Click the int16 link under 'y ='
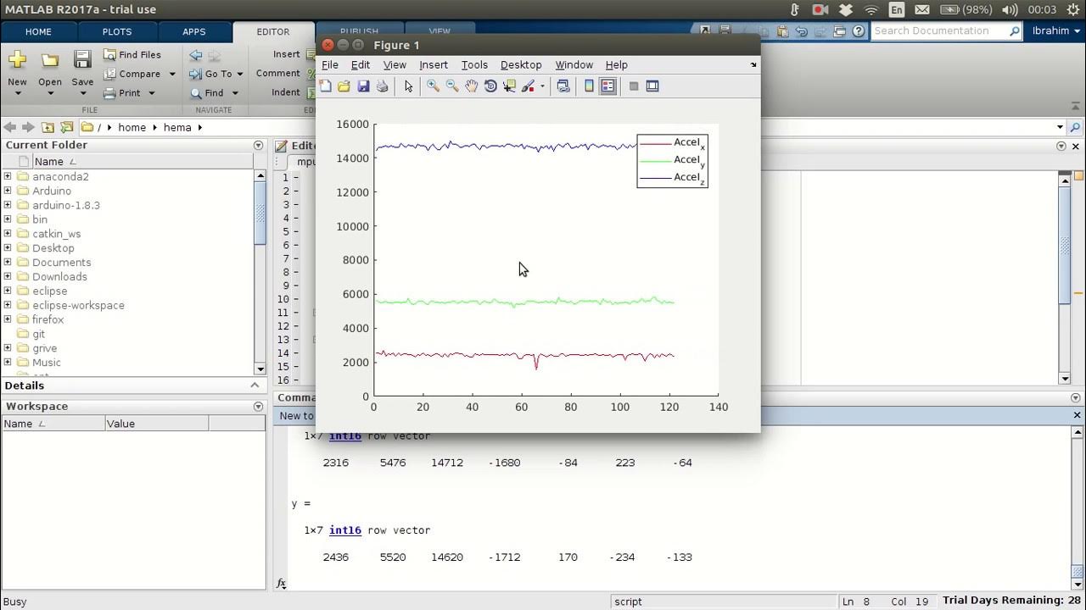 (x=345, y=530)
